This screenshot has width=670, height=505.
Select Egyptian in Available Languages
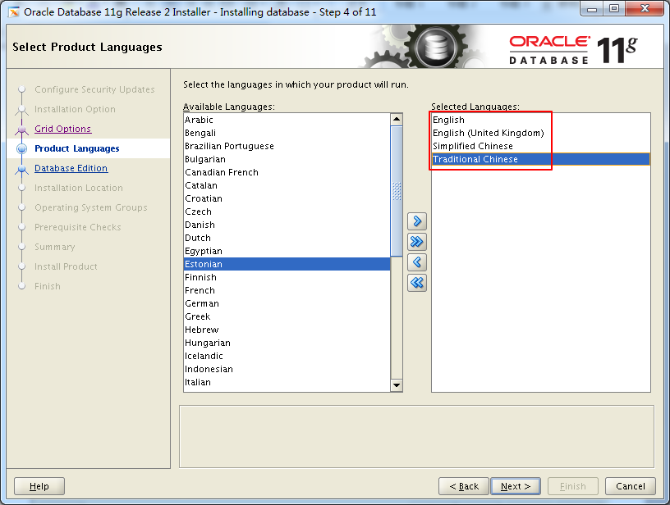pos(287,251)
